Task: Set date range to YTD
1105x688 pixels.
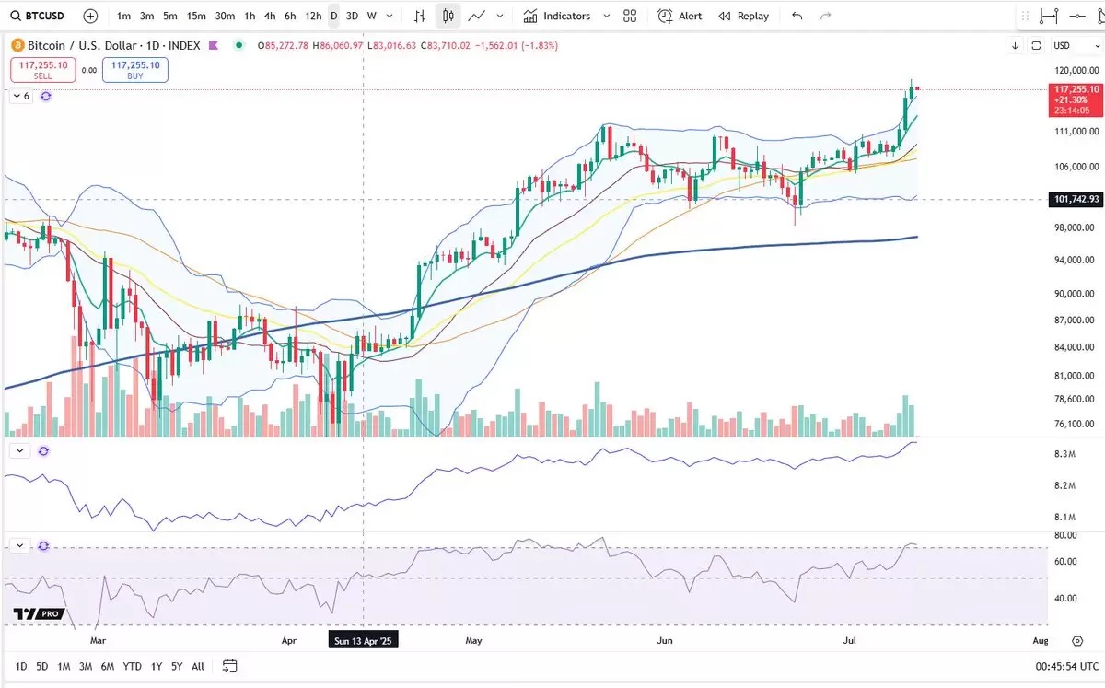Action: point(132,666)
